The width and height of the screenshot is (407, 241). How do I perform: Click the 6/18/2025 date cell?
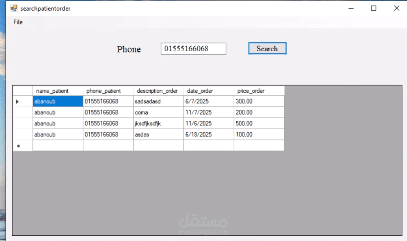(x=209, y=135)
